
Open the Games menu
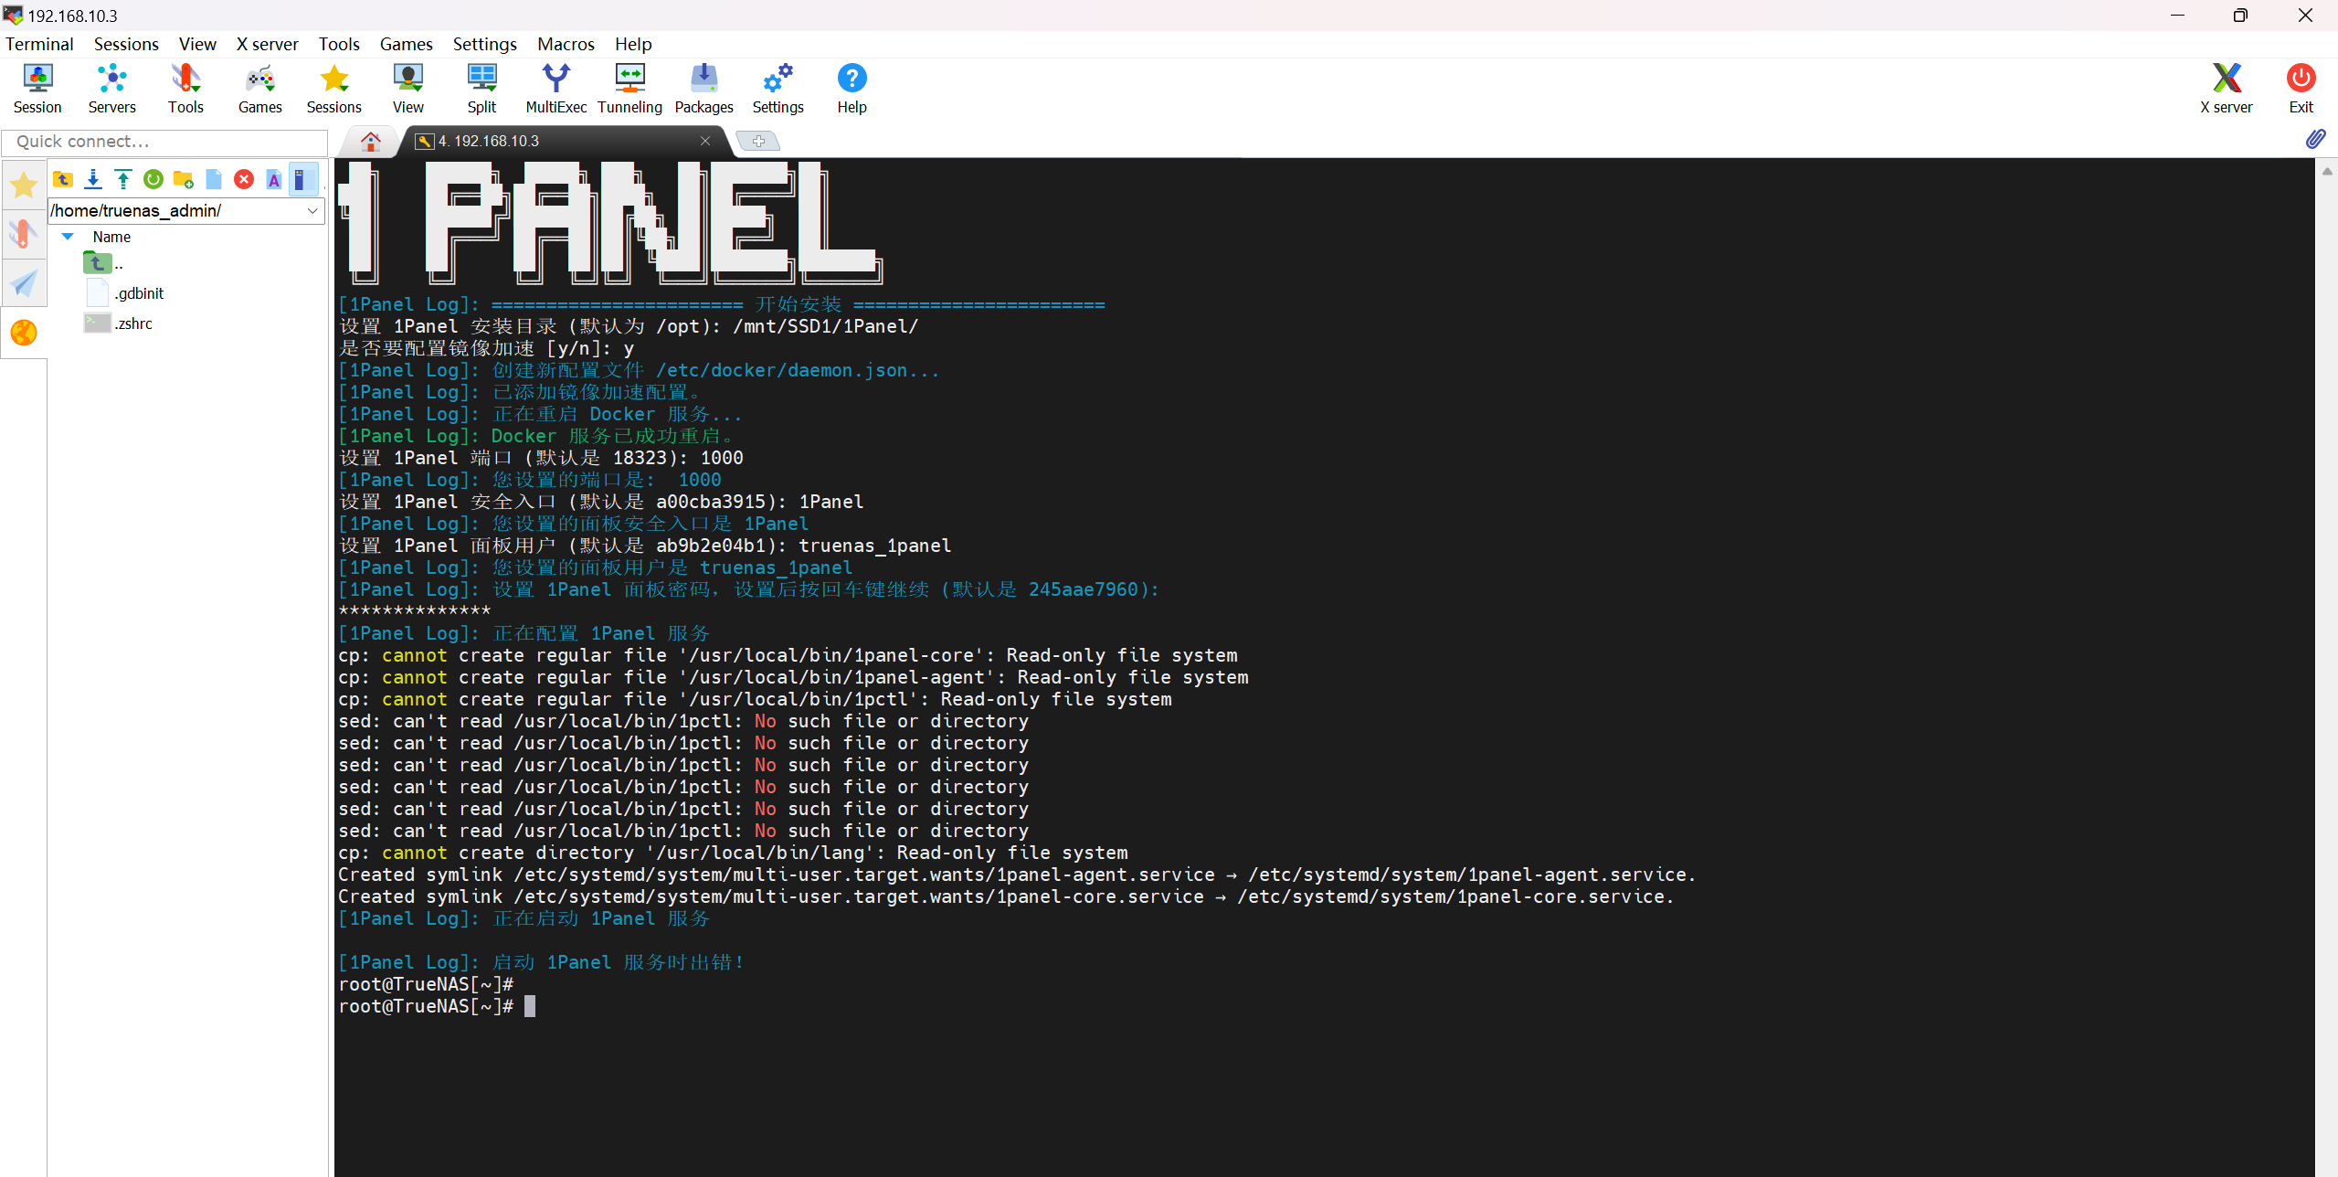point(406,44)
